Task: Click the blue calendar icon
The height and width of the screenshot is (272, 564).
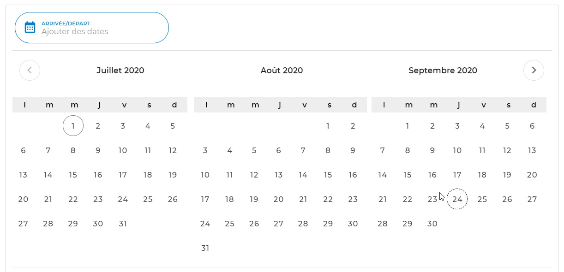Action: (x=30, y=27)
